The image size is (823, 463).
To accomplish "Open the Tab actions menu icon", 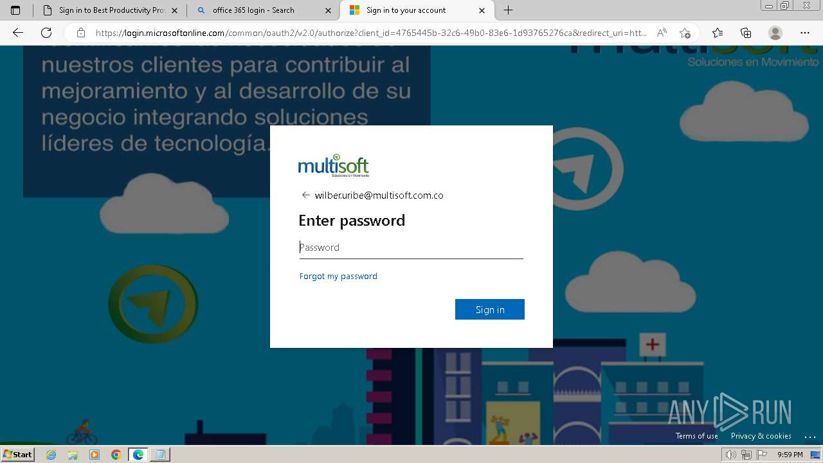I will 16,10.
